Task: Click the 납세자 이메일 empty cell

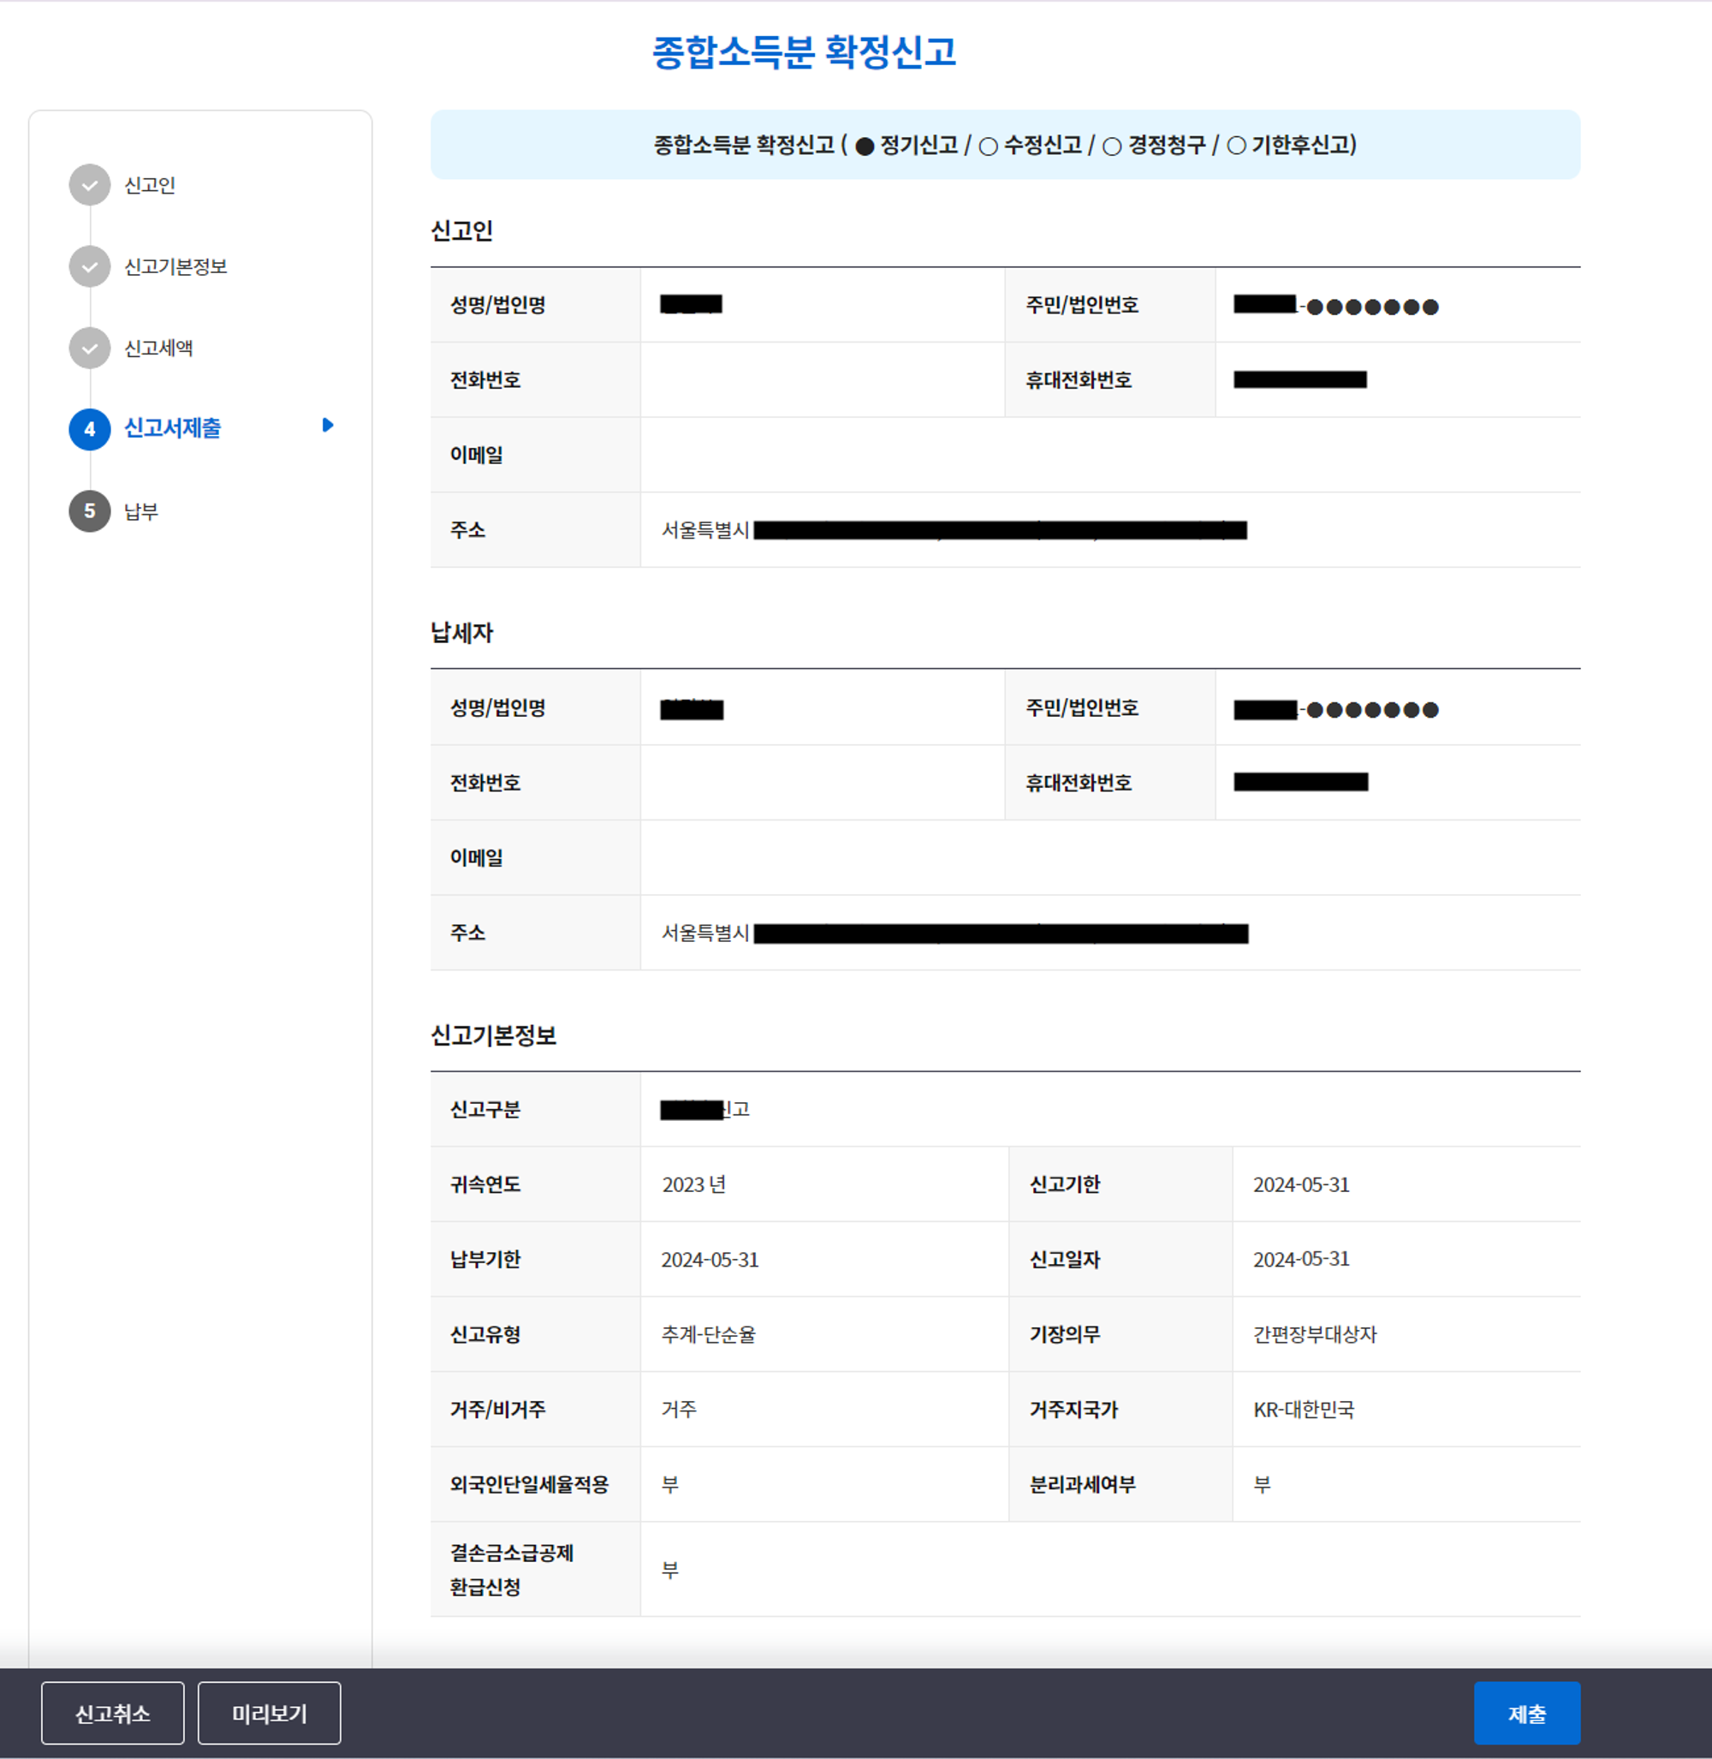Action: click(1110, 857)
